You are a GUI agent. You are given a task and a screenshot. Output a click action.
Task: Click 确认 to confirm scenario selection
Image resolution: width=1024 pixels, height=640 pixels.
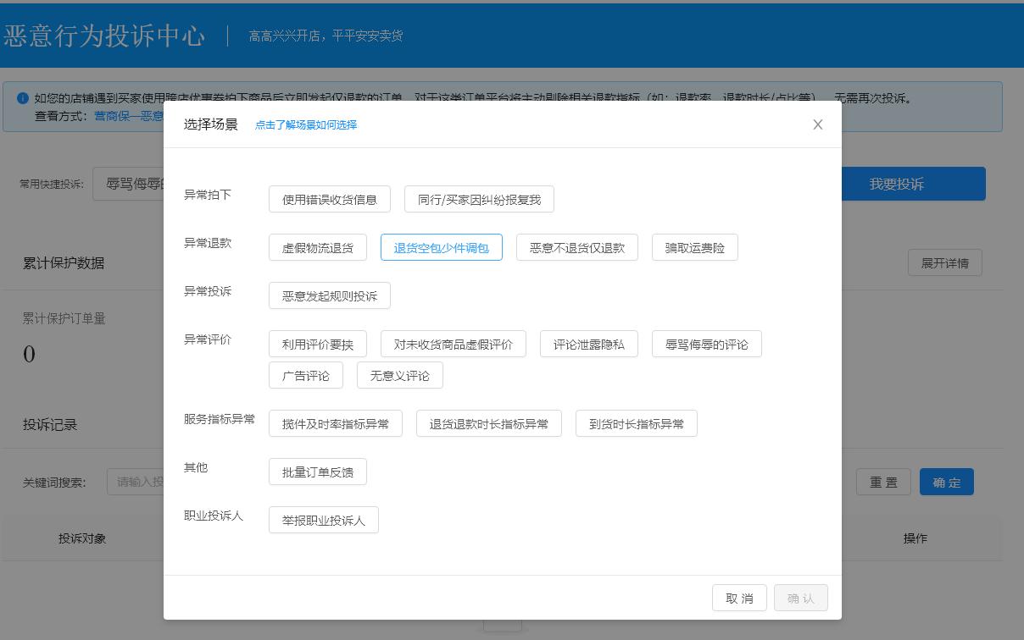click(800, 598)
